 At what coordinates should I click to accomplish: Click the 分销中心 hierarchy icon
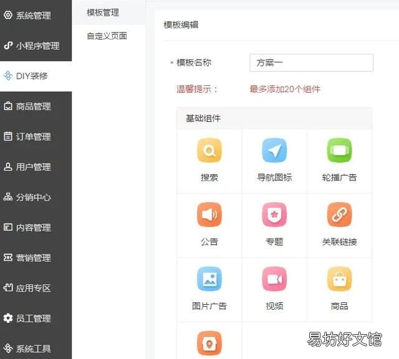click(x=8, y=197)
